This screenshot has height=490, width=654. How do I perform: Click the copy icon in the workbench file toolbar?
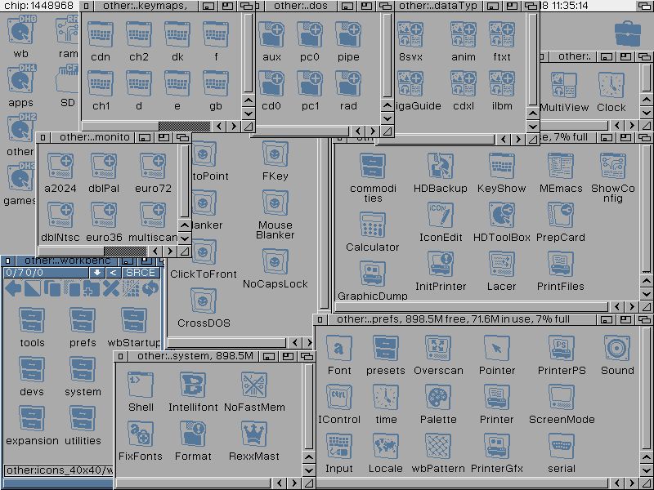(52, 288)
